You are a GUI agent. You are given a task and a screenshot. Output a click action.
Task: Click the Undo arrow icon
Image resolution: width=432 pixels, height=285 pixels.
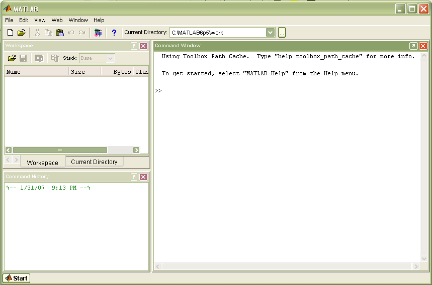point(71,33)
